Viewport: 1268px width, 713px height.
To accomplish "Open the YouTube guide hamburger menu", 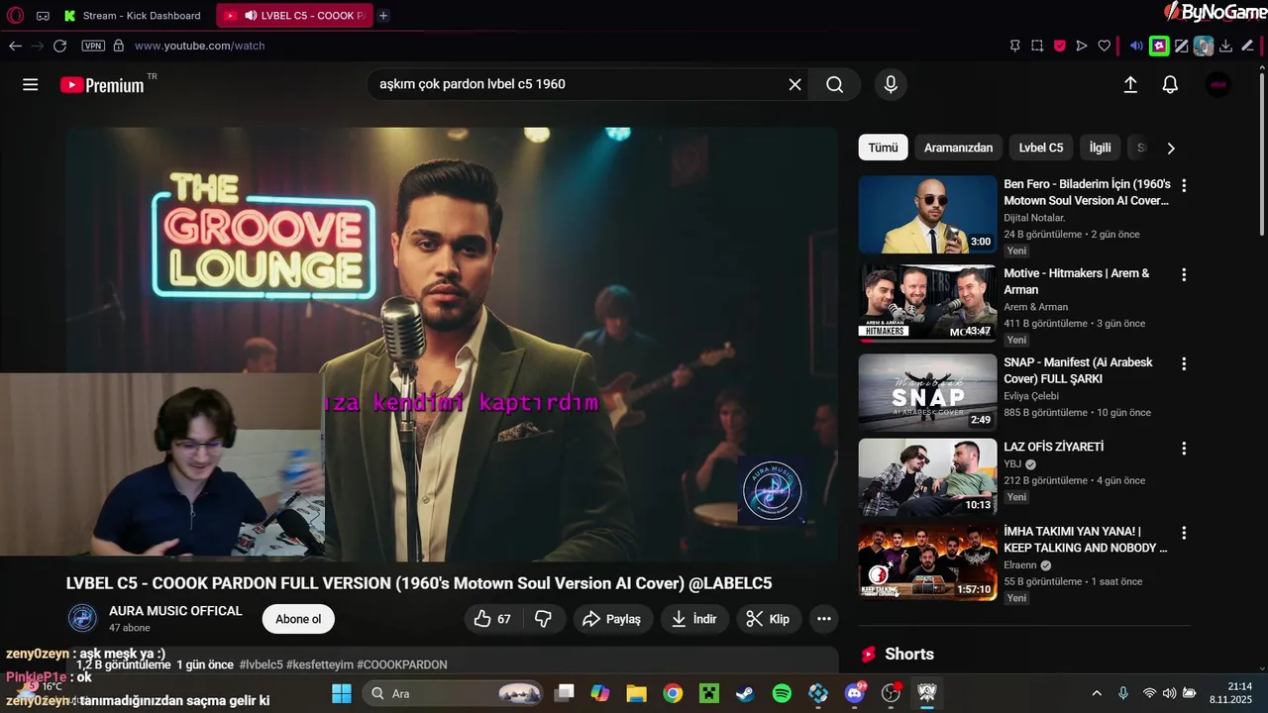I will 31,84.
